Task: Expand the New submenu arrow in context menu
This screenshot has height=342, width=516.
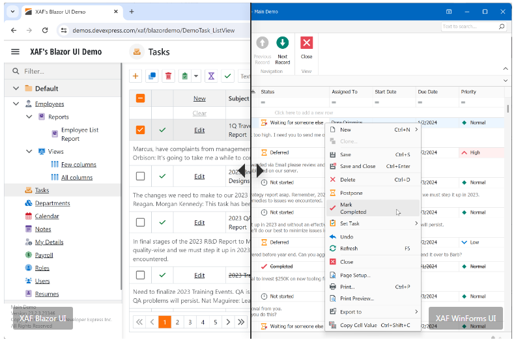Action: (x=416, y=130)
